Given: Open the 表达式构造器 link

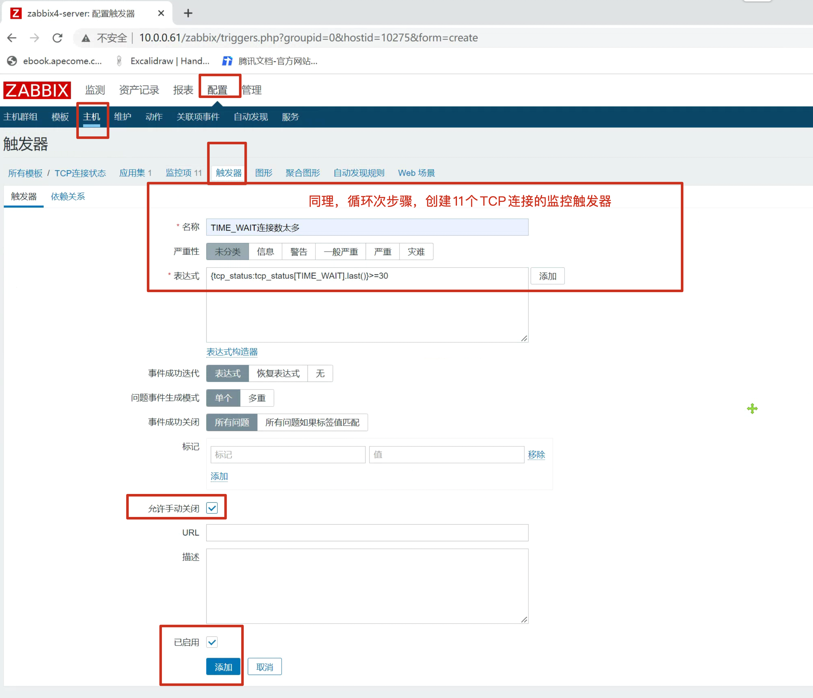Looking at the screenshot, I should click(x=232, y=352).
